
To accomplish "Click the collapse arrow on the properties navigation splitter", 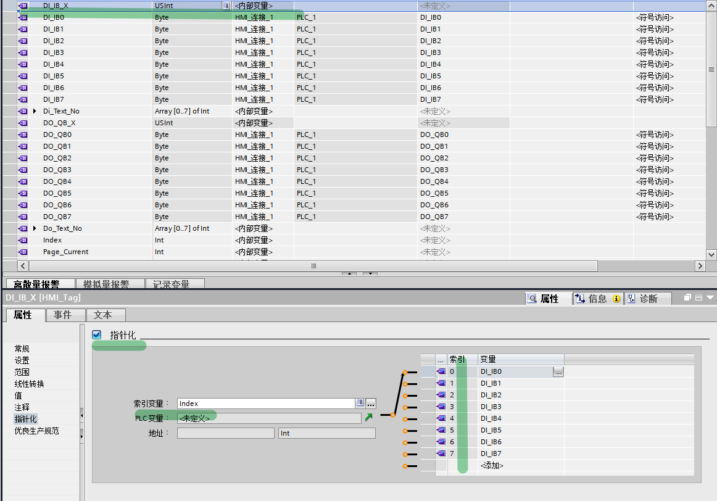I will point(82,415).
